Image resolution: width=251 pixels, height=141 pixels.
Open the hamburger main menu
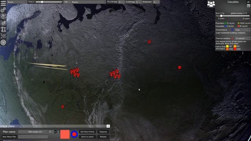tap(3, 3)
